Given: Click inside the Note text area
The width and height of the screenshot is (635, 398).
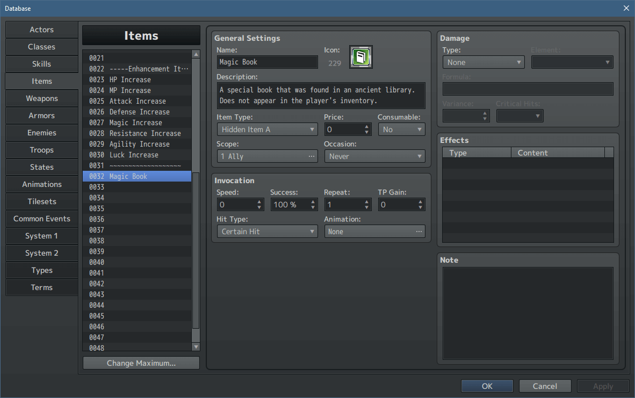Looking at the screenshot, I should tap(528, 312).
